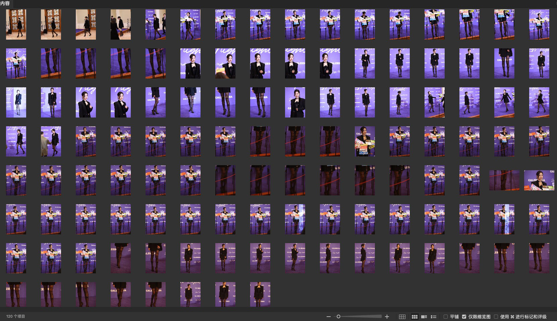The width and height of the screenshot is (557, 321).
Task: Switch to thumbnails view mode
Action: (414, 317)
